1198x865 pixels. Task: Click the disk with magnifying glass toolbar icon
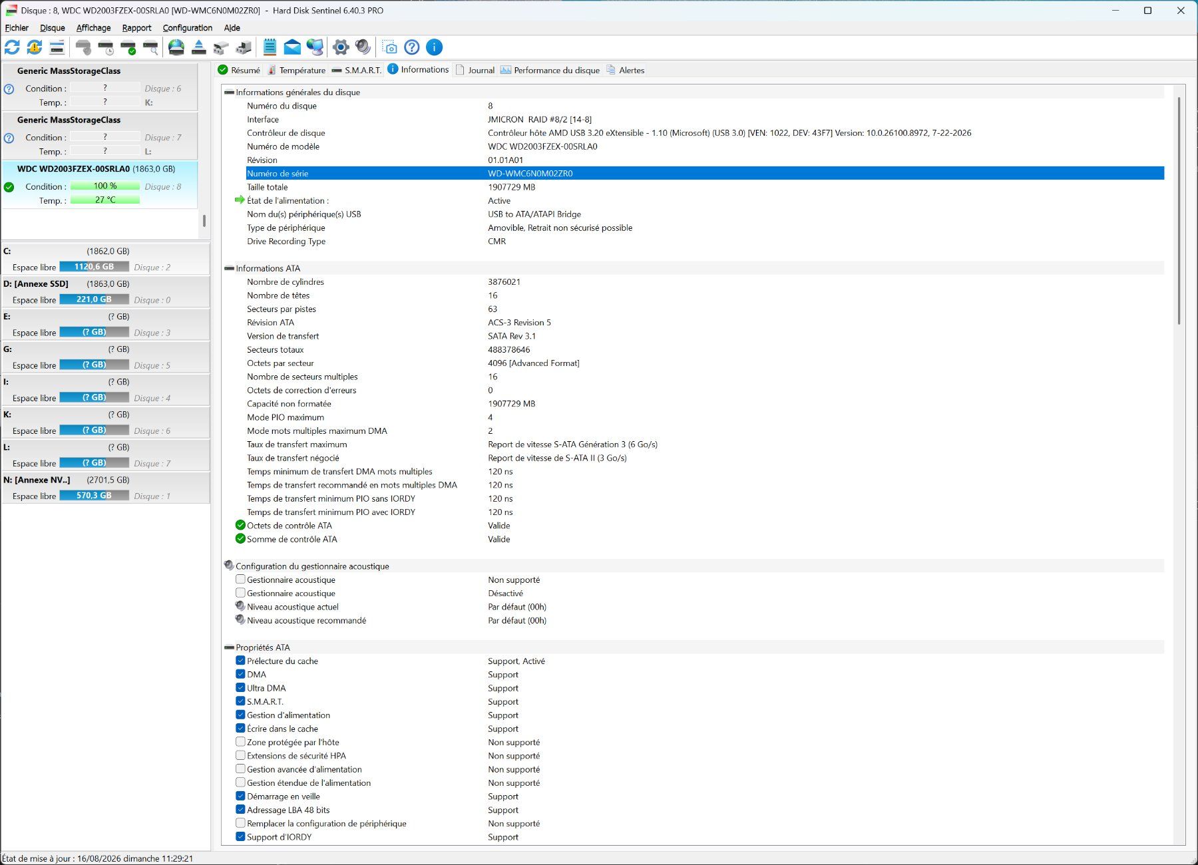(151, 47)
